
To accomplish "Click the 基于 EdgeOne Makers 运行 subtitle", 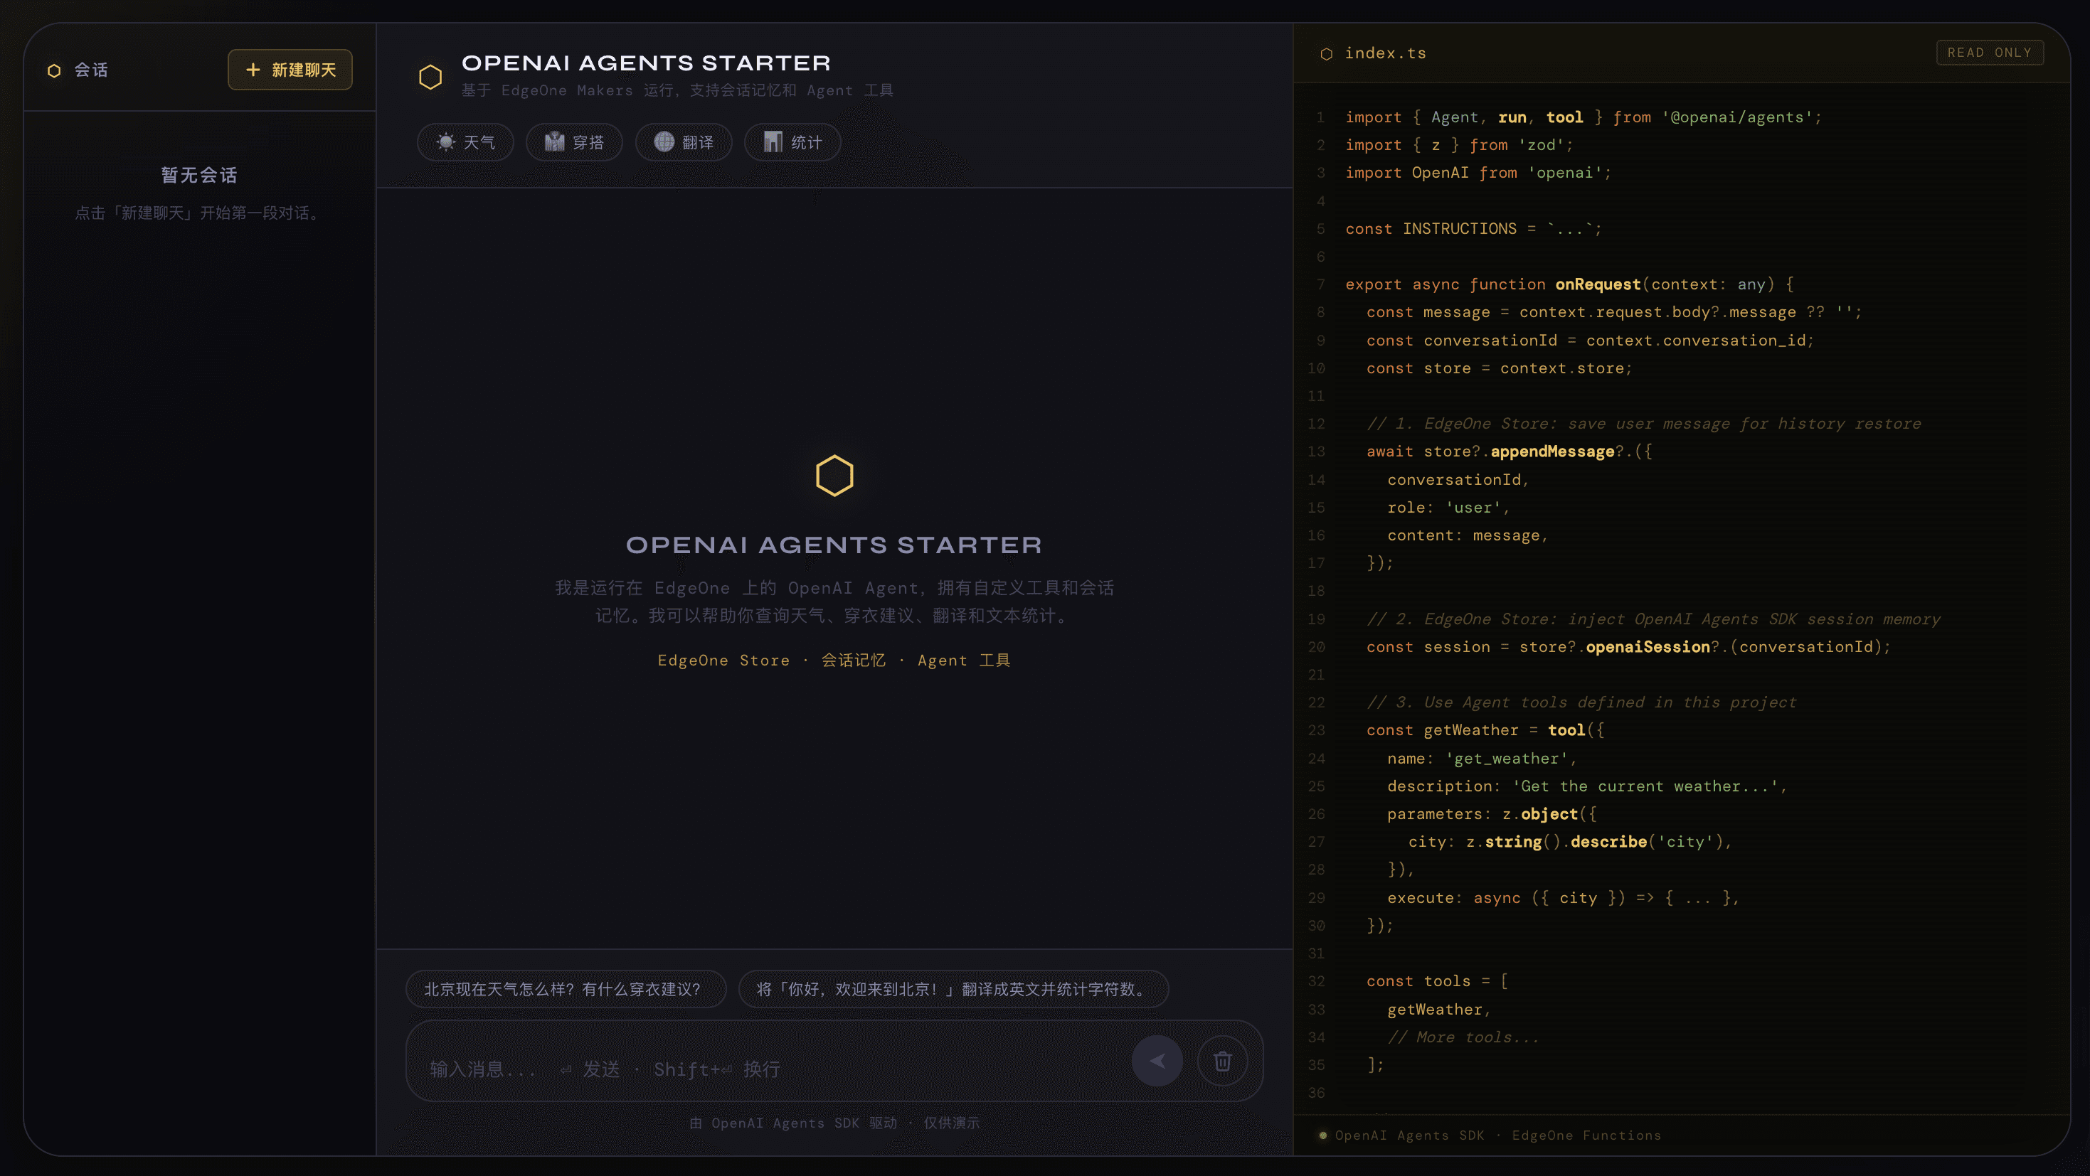I will pyautogui.click(x=677, y=90).
